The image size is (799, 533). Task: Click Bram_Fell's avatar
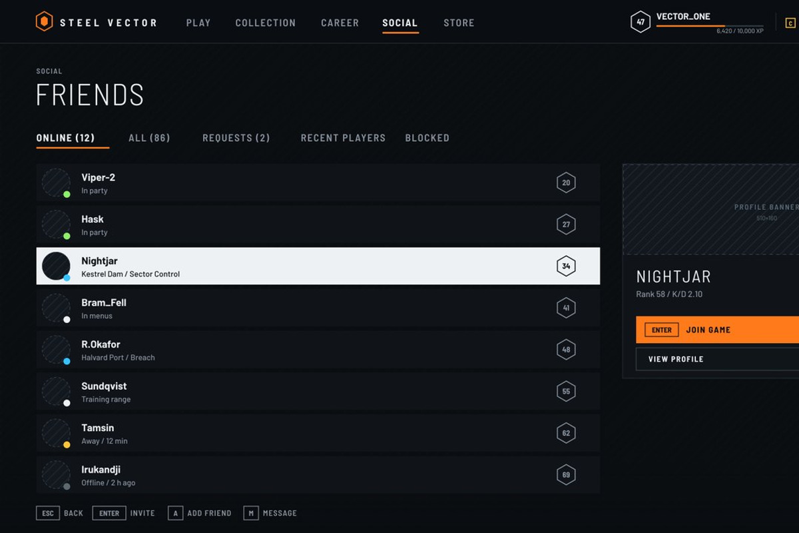[56, 308]
